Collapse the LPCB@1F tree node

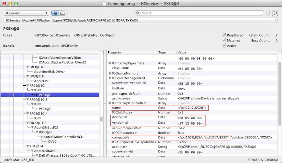click(x=27, y=76)
